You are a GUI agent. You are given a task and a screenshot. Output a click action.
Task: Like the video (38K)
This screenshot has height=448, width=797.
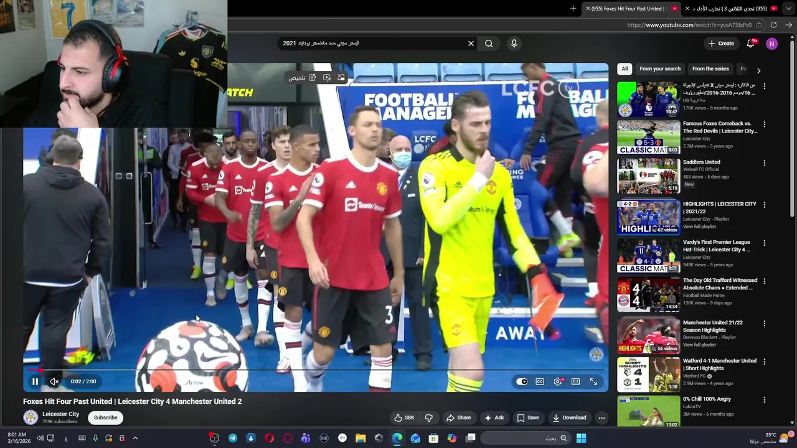[404, 418]
